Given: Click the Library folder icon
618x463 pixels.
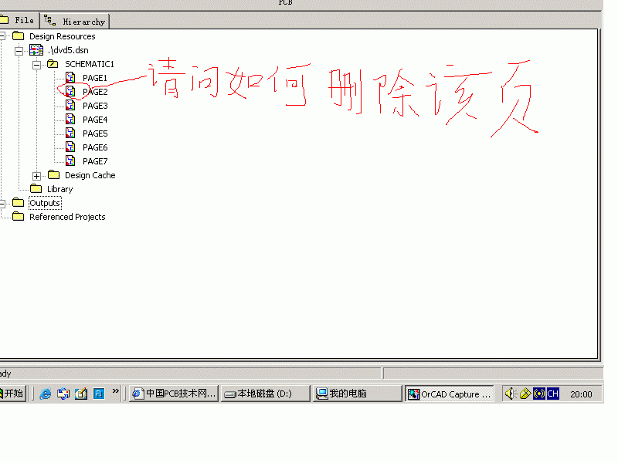Looking at the screenshot, I should click(36, 188).
